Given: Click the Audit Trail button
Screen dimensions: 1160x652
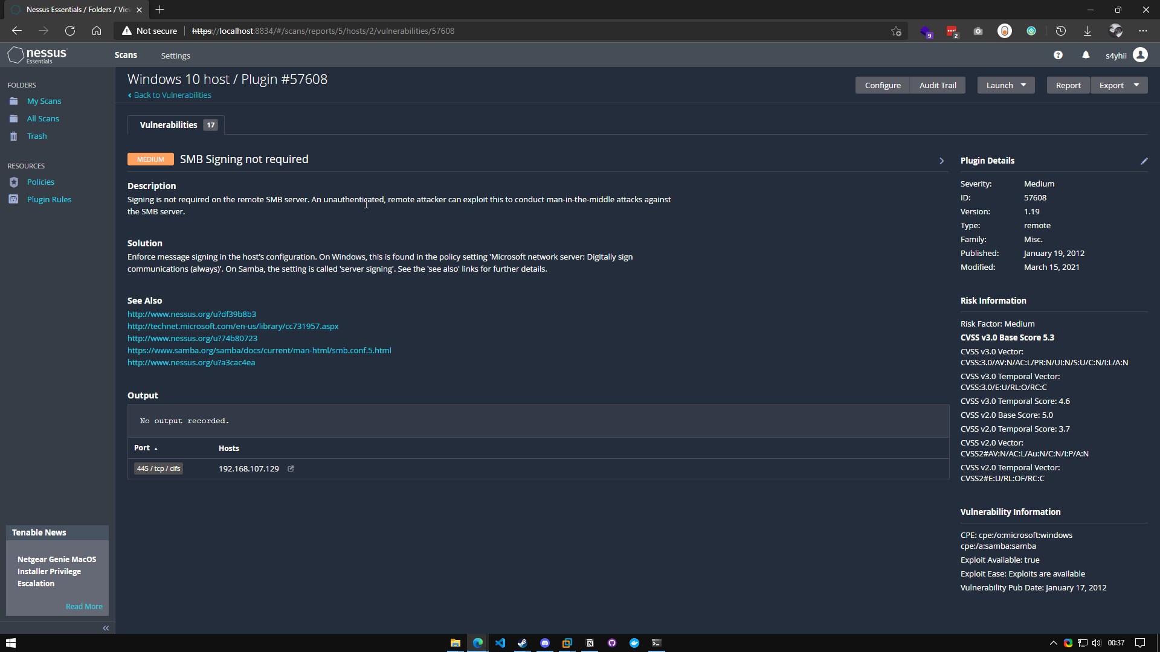Looking at the screenshot, I should tap(938, 85).
